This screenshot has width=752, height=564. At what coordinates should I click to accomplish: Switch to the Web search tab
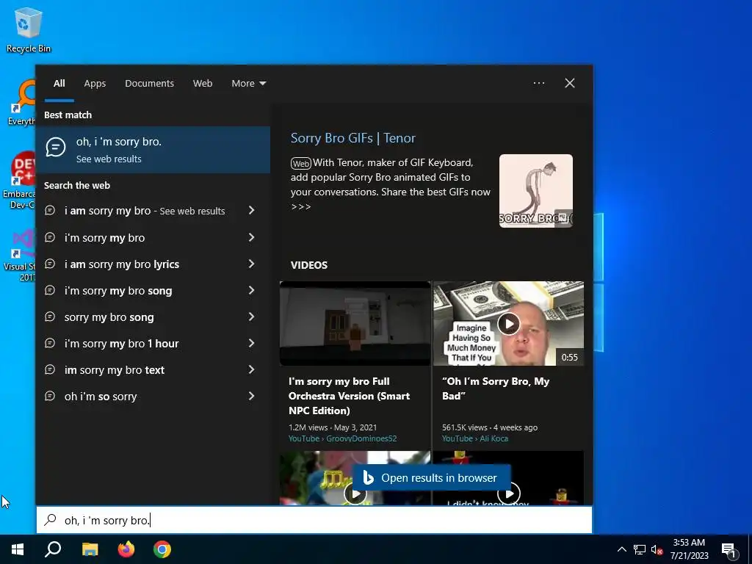coord(203,84)
